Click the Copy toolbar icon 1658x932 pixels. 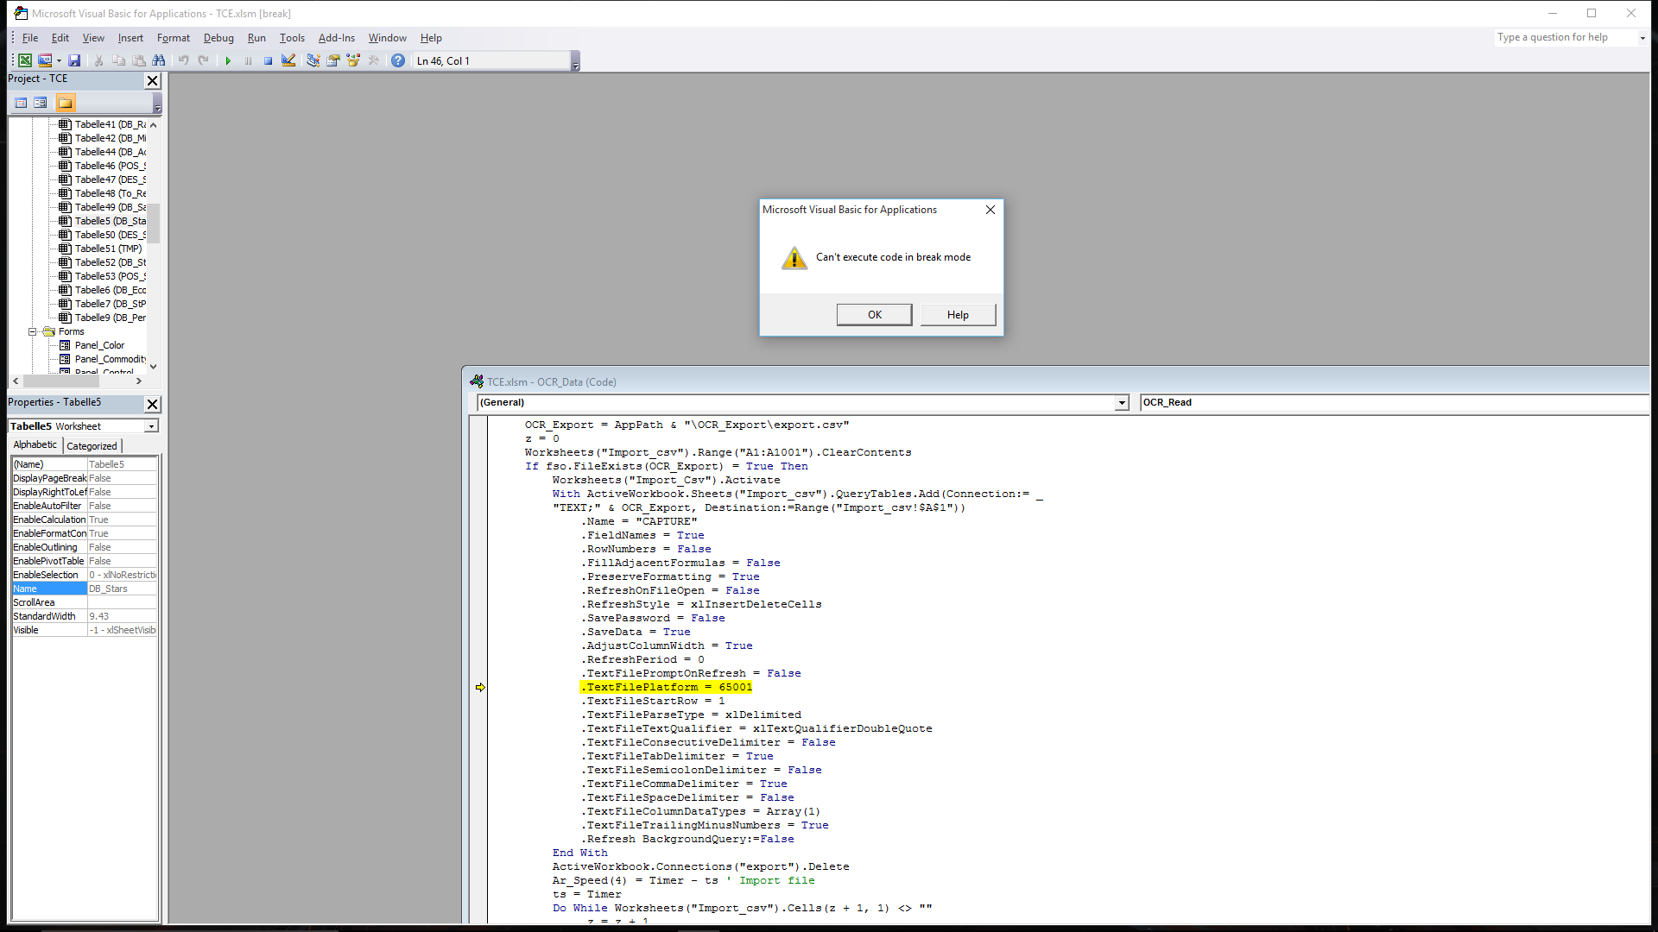click(118, 60)
